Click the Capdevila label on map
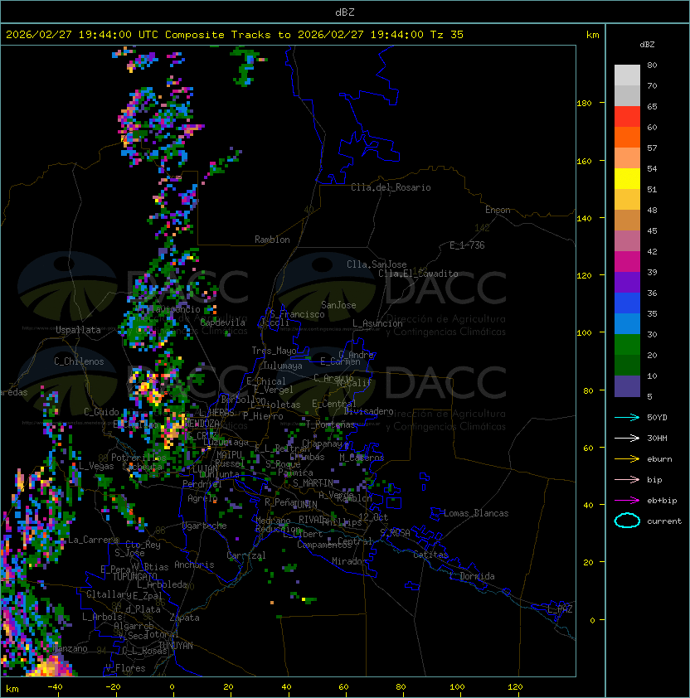Screen dimensions: 690x698 tap(223, 322)
